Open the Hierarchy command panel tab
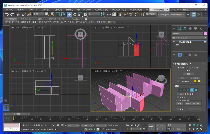The image size is (210, 134). (185, 29)
